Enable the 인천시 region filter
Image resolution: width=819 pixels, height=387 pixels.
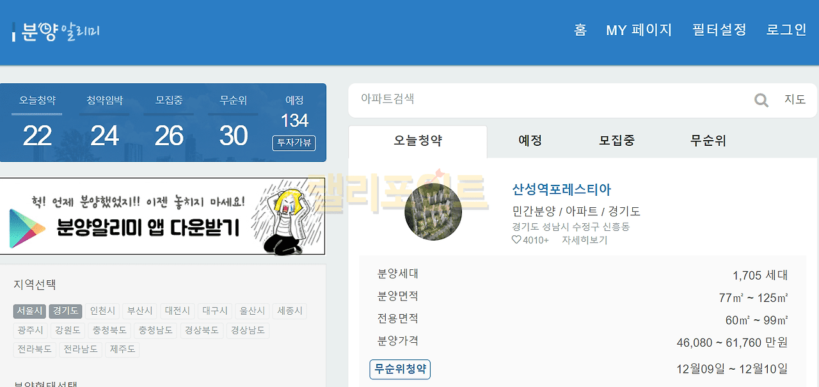click(x=102, y=311)
